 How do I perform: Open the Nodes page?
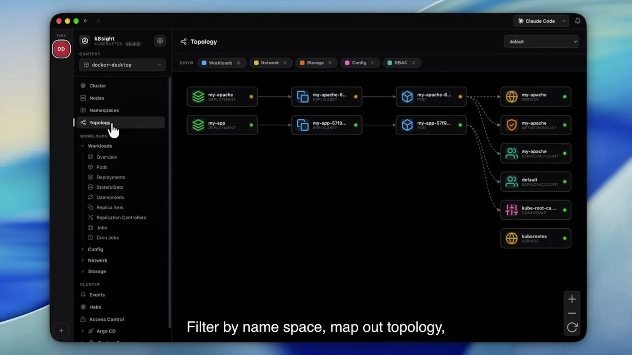[120, 98]
